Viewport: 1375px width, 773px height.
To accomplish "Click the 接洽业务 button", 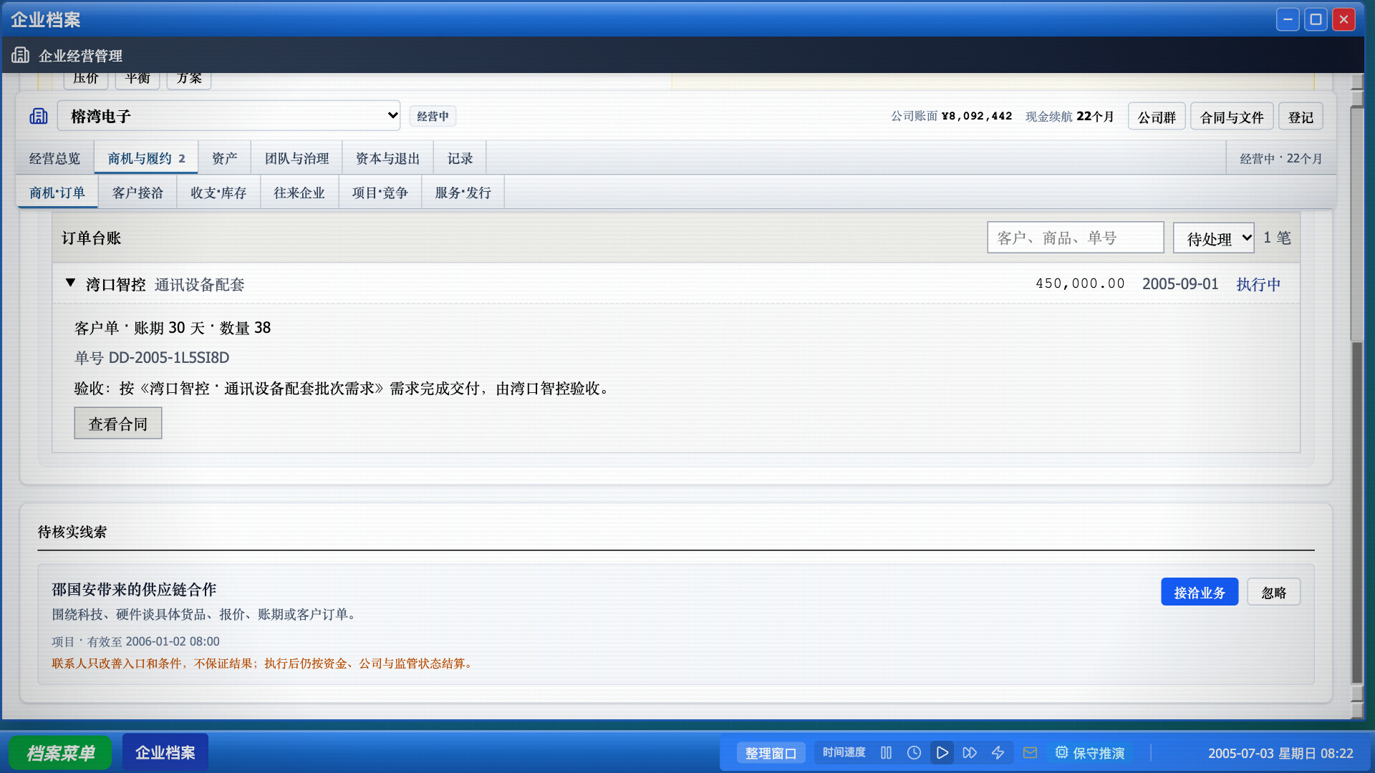I will [1200, 592].
